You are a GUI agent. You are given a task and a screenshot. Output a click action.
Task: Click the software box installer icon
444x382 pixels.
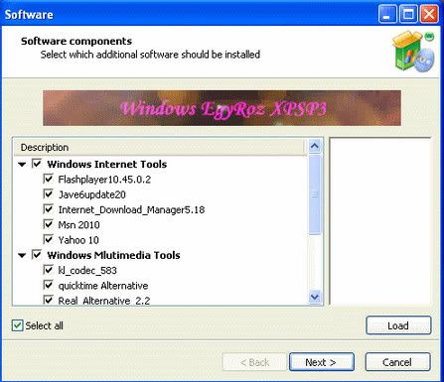pos(413,52)
